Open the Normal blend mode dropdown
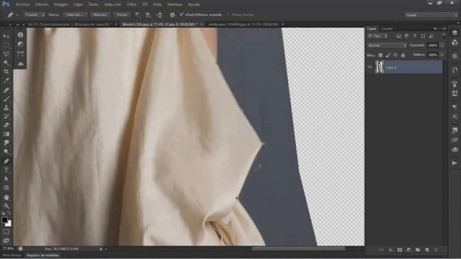 click(387, 45)
